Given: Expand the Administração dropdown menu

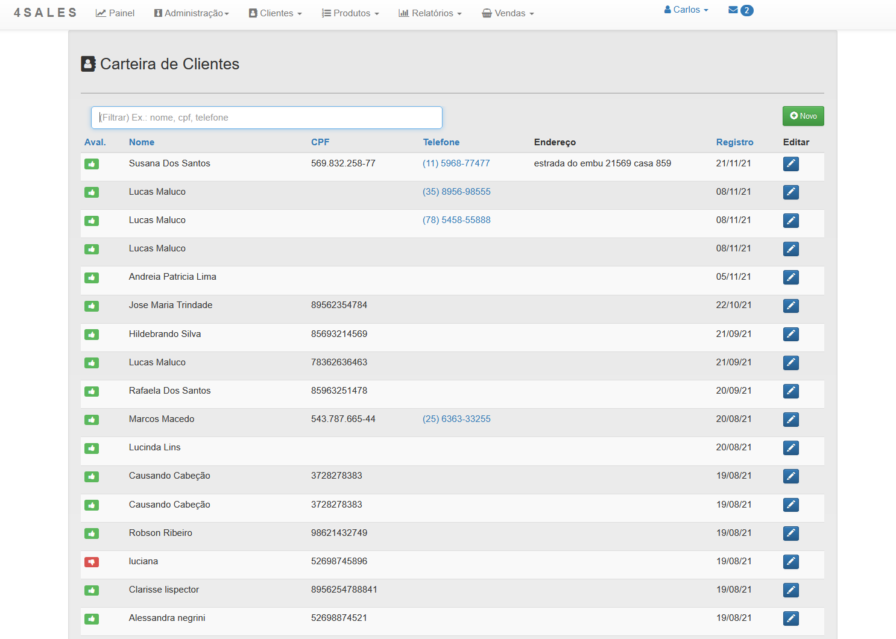Looking at the screenshot, I should coord(192,13).
